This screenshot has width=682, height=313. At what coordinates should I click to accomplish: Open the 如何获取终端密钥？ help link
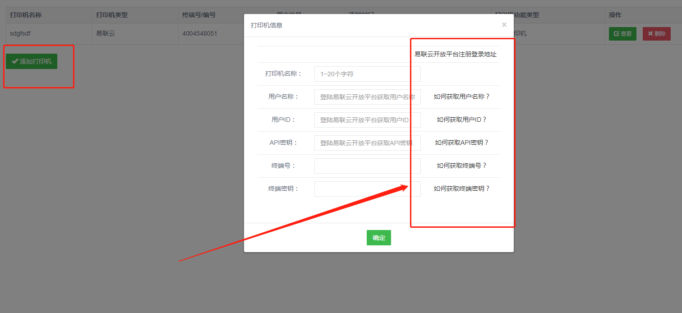(461, 189)
